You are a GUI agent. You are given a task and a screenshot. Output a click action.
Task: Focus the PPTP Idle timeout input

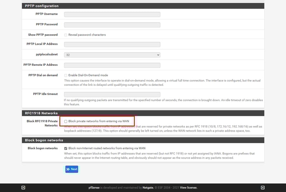[x=112, y=94]
